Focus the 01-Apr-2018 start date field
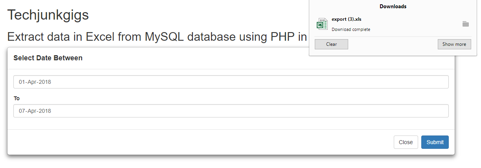The height and width of the screenshot is (168, 481). pyautogui.click(x=231, y=82)
